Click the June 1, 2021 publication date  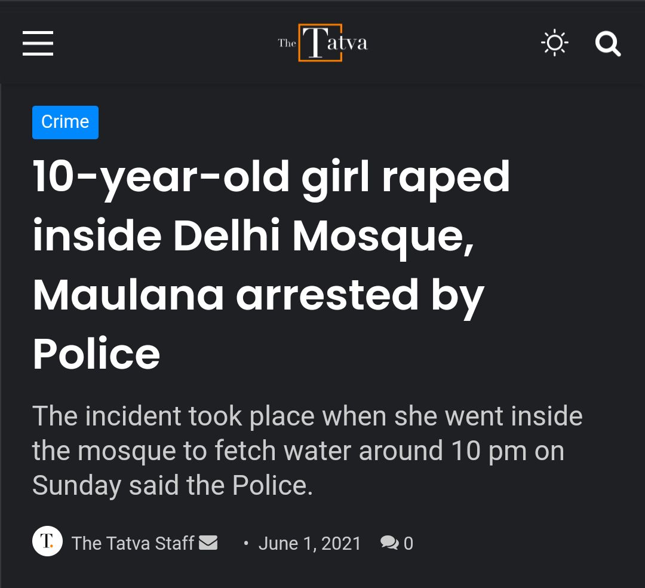point(309,543)
